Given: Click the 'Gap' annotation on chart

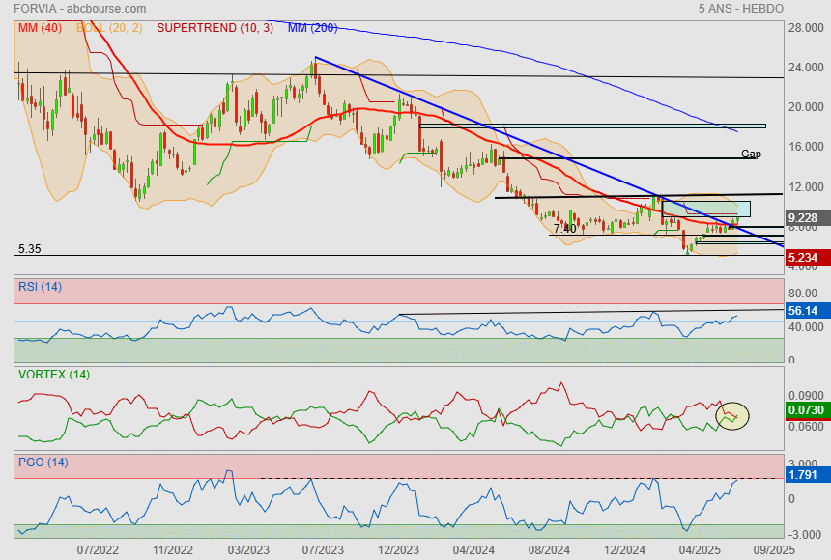Looking at the screenshot, I should (751, 154).
